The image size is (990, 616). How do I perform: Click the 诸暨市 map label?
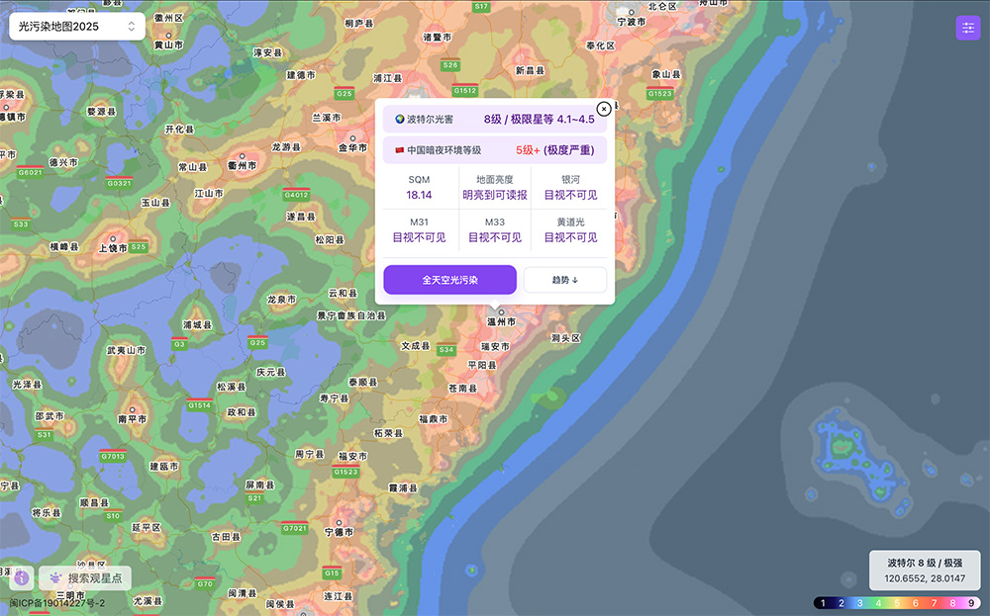coord(438,38)
